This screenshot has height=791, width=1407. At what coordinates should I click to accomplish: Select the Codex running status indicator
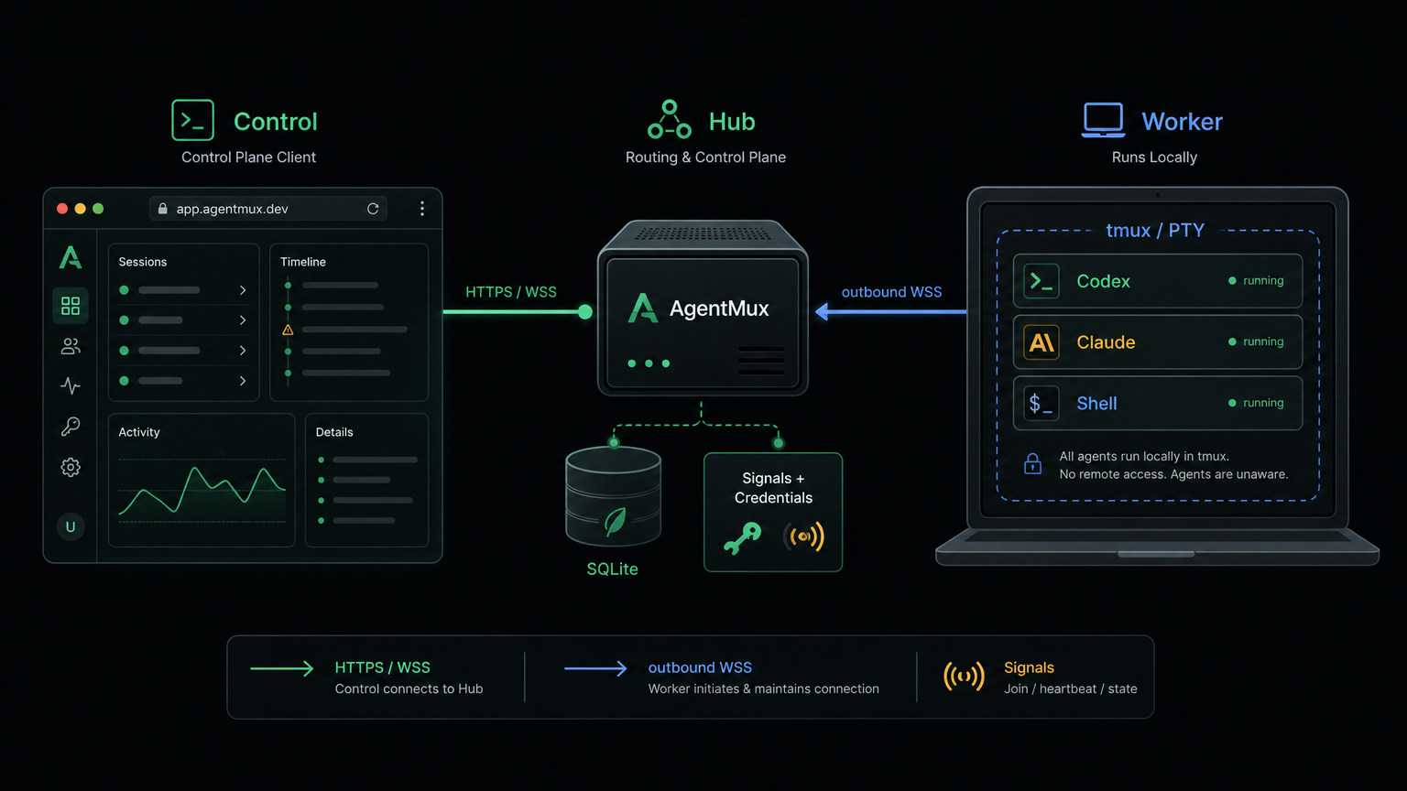[1256, 281]
